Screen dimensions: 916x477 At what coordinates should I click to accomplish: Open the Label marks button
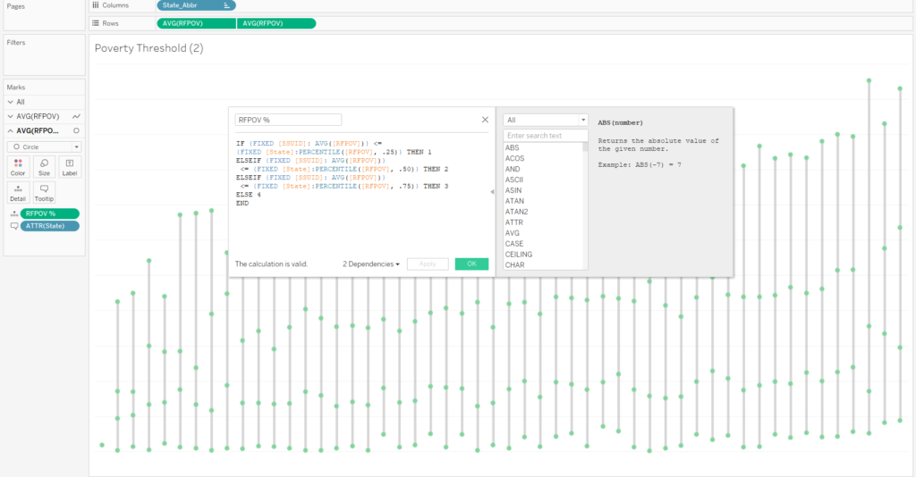click(x=70, y=166)
